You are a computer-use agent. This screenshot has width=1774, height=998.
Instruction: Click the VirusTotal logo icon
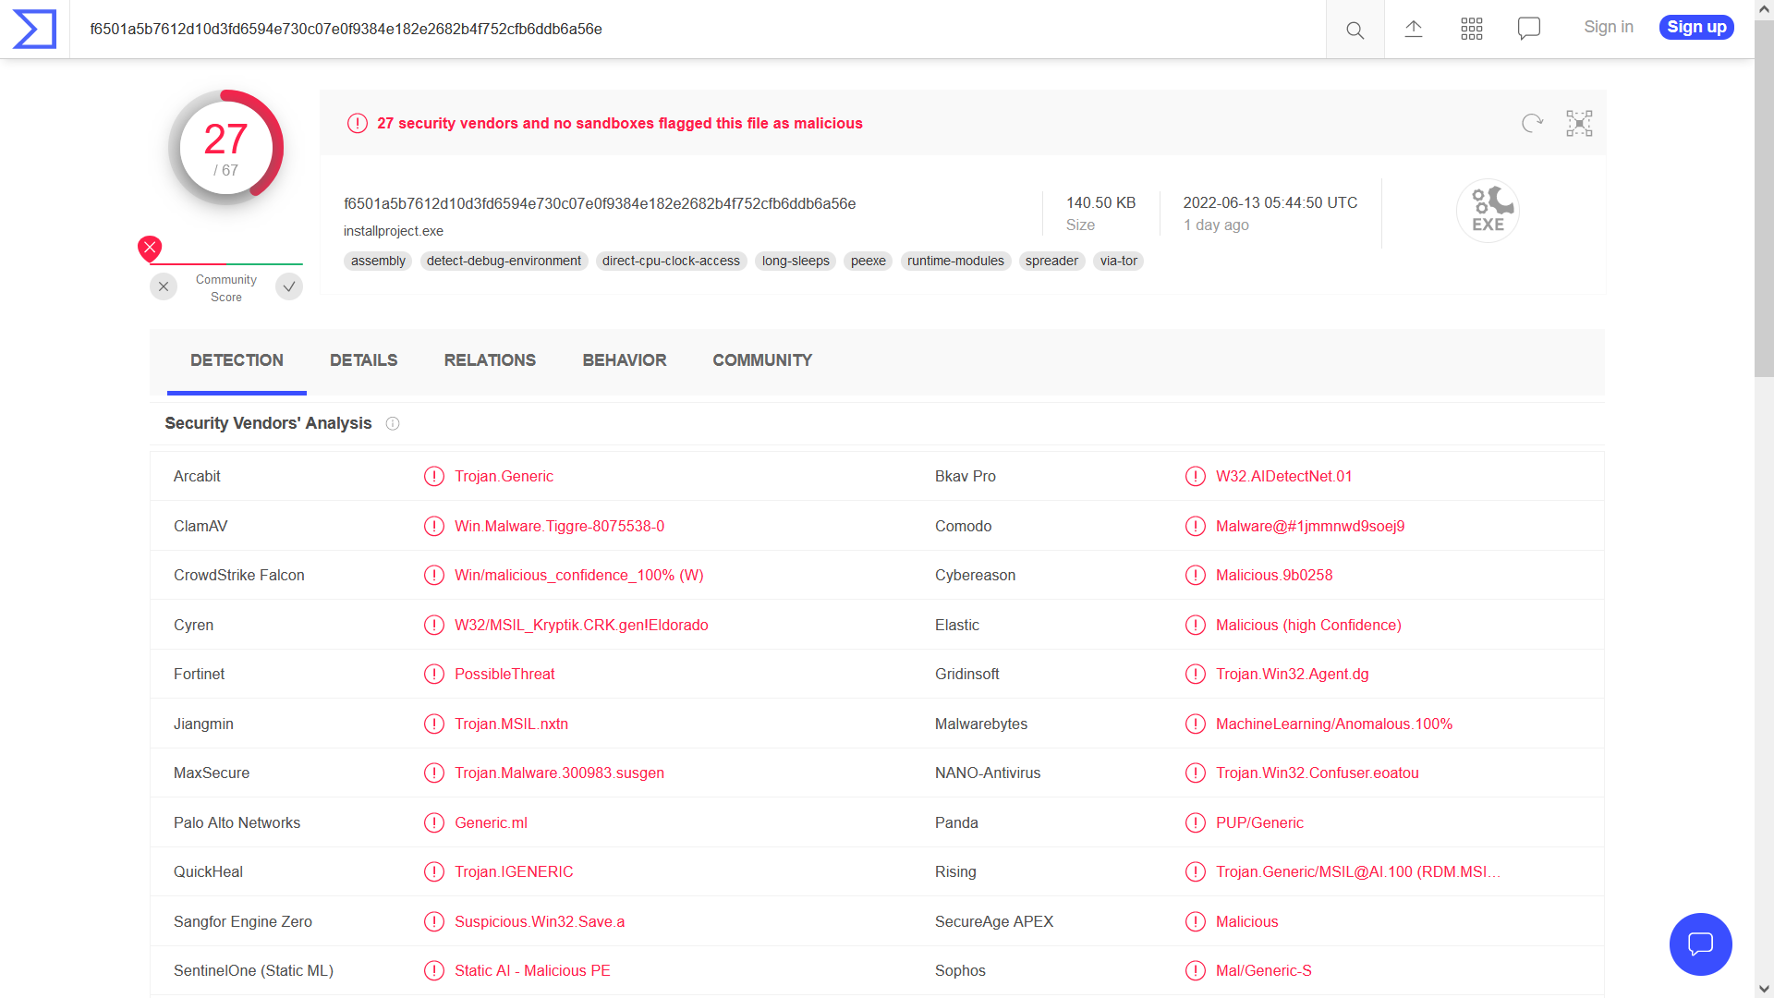point(34,29)
